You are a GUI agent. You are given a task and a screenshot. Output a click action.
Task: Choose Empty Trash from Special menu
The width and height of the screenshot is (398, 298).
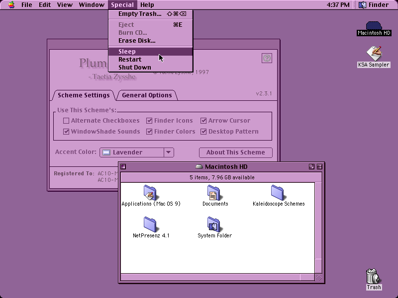(151, 14)
